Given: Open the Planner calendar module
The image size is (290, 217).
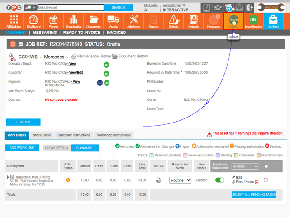Looking at the screenshot, I should point(53,21).
